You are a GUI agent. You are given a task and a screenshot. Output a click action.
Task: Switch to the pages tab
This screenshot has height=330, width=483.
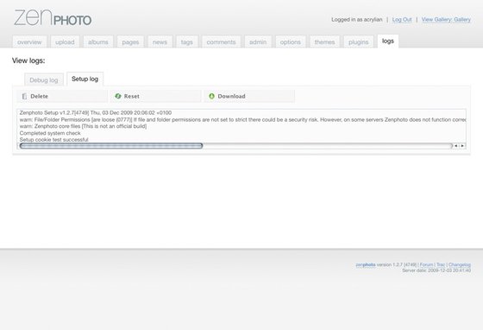(x=130, y=42)
